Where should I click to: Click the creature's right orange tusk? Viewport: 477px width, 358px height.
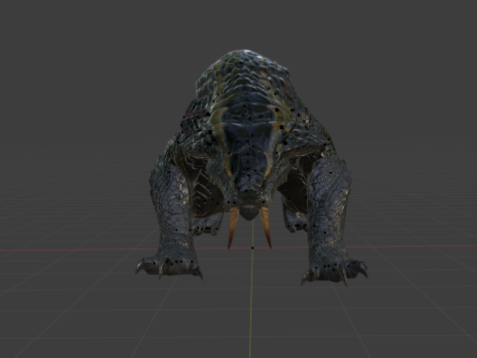point(265,227)
